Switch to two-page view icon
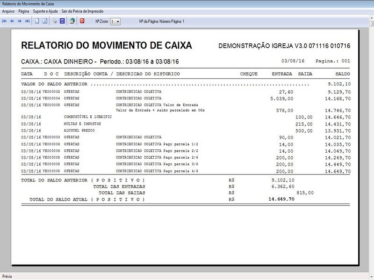Image resolution: width=374 pixels, height=280 pixels. pyautogui.click(x=45, y=21)
